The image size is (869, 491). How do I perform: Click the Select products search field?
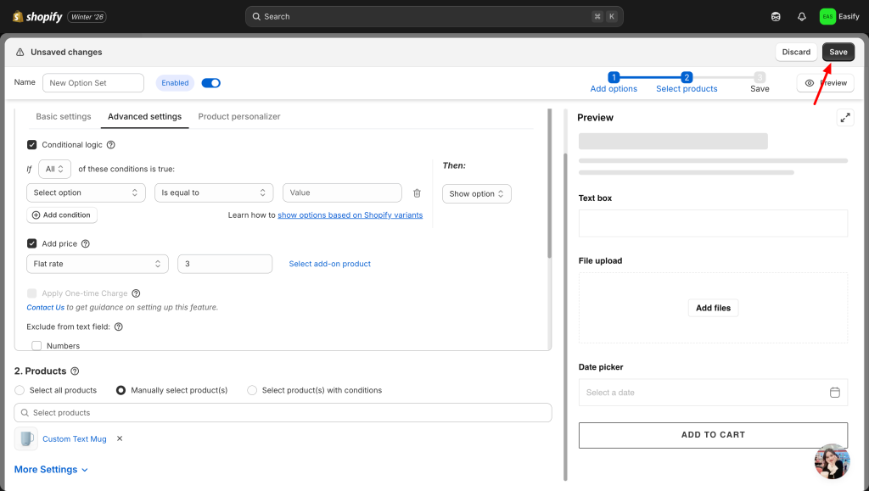(x=283, y=413)
